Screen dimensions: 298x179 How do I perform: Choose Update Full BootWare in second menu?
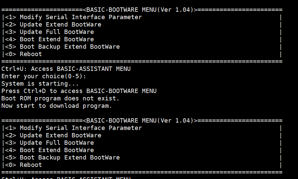click(x=57, y=143)
